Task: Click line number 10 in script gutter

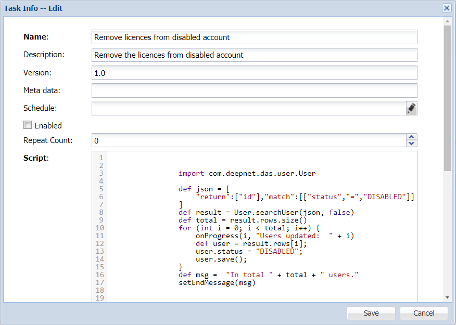Action: point(100,228)
